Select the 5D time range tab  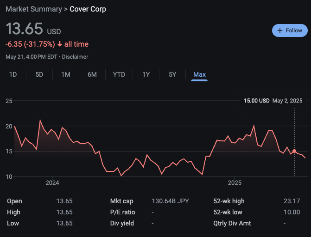(x=39, y=74)
